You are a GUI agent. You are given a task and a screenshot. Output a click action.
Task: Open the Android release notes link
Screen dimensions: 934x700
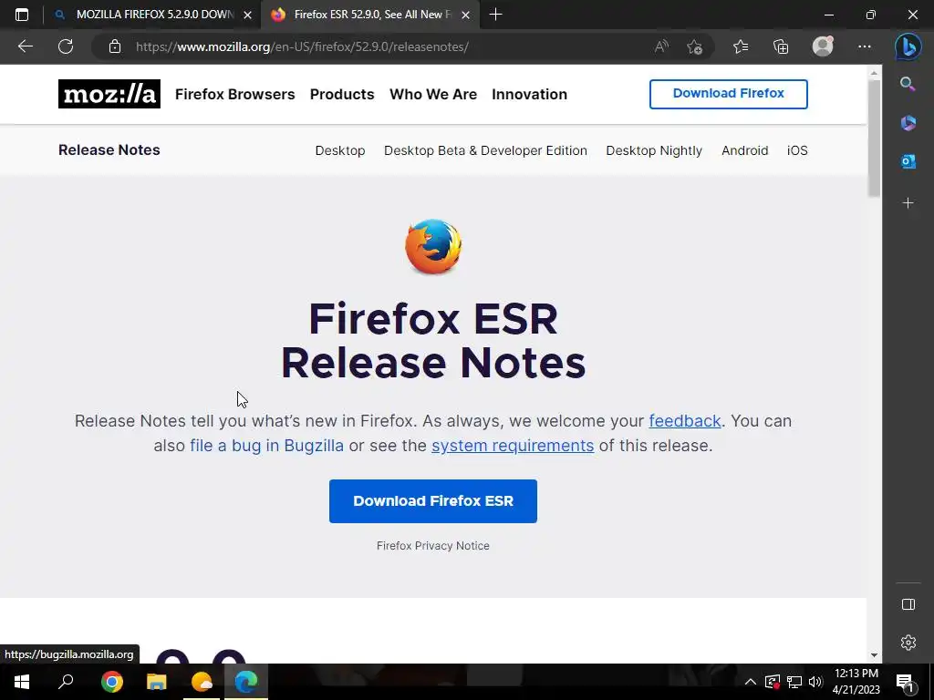point(744,150)
